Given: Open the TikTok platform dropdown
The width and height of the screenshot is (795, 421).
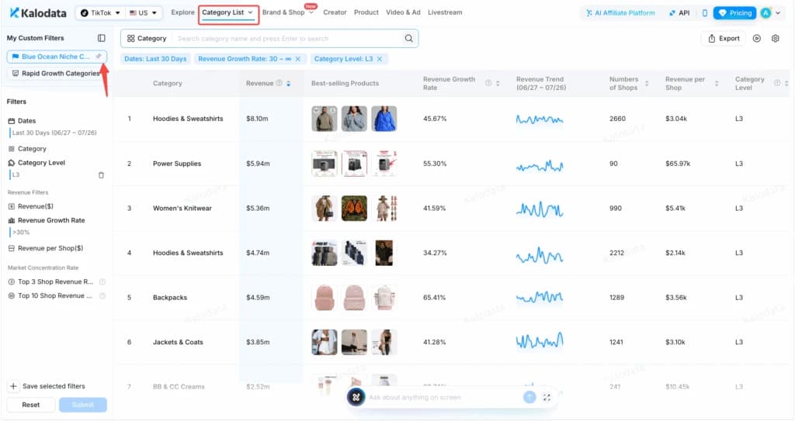Looking at the screenshot, I should [x=100, y=12].
